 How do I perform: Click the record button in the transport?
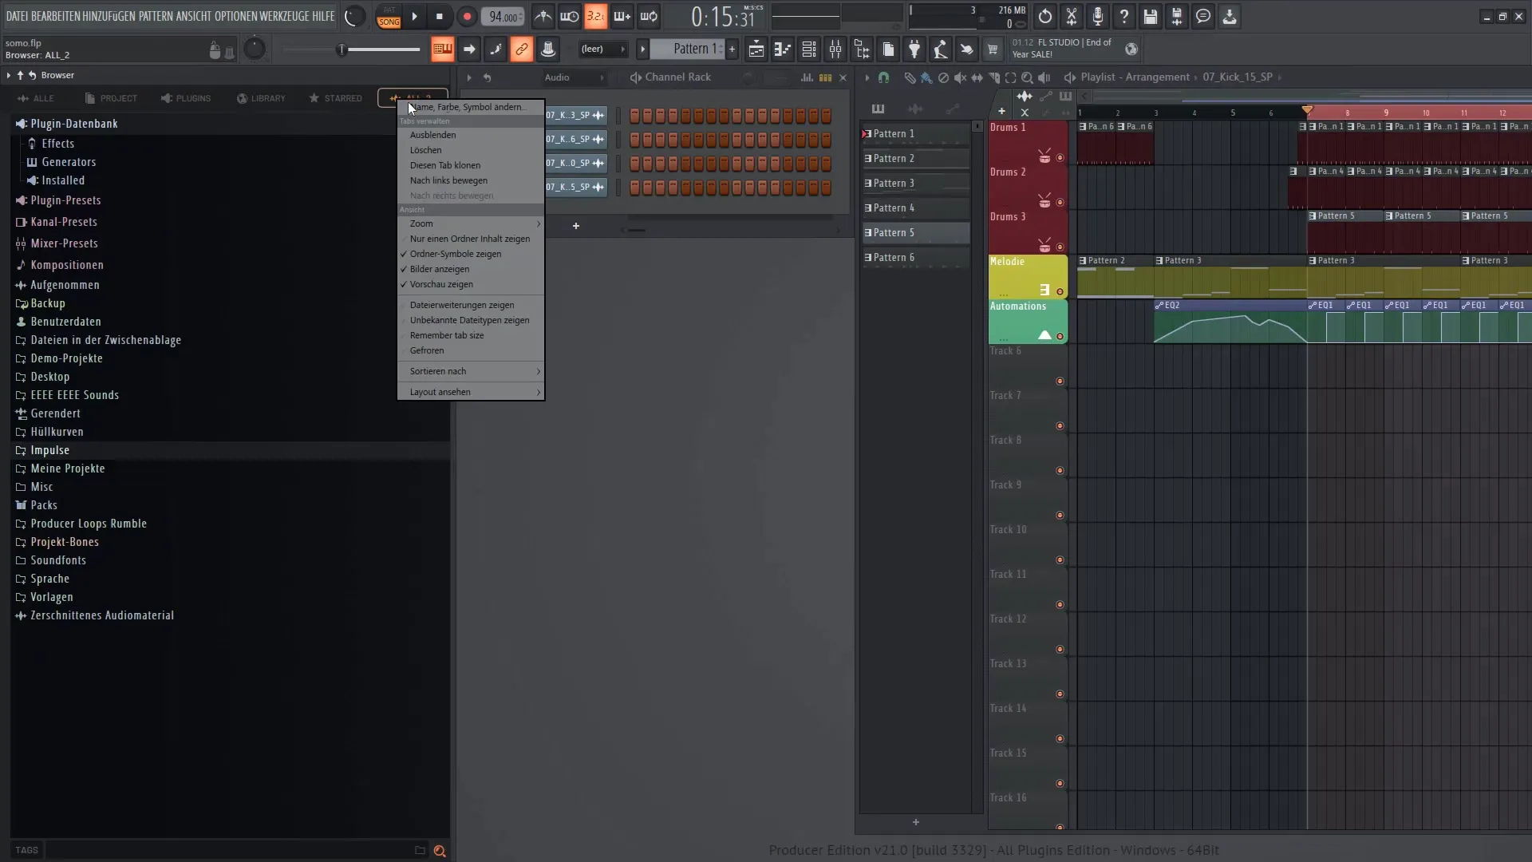[467, 17]
